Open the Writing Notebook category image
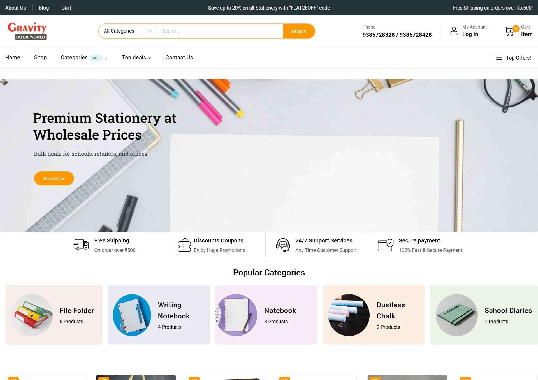This screenshot has height=380, width=538. (132, 315)
